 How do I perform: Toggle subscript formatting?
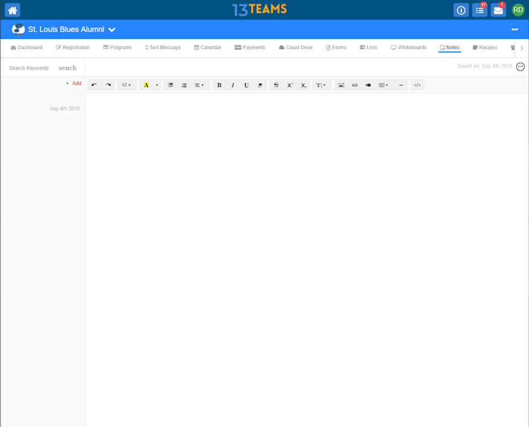[304, 85]
